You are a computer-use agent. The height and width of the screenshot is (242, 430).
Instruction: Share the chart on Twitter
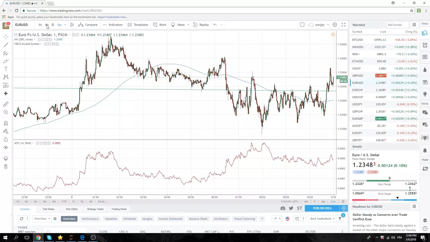click(291, 208)
